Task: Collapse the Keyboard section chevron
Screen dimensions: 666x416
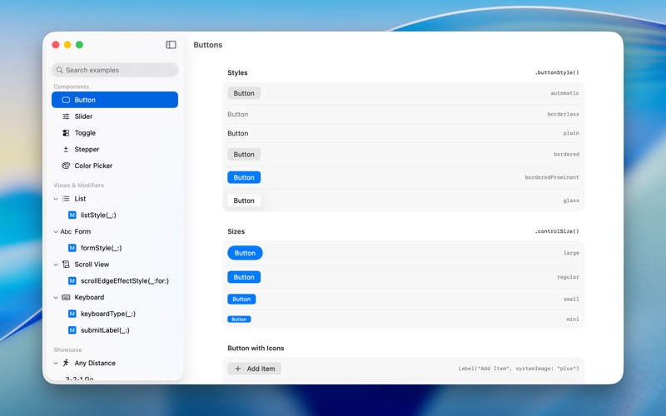Action: click(x=56, y=298)
